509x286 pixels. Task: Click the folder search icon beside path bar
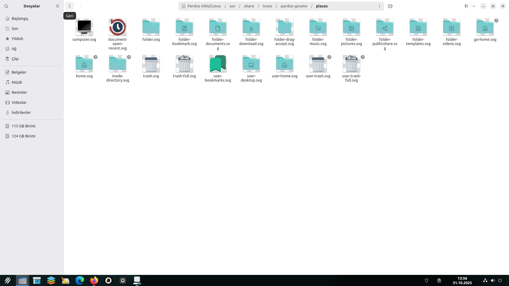(390, 6)
